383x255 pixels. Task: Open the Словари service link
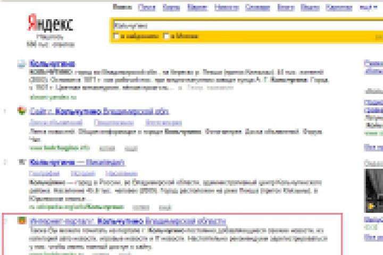(x=257, y=7)
